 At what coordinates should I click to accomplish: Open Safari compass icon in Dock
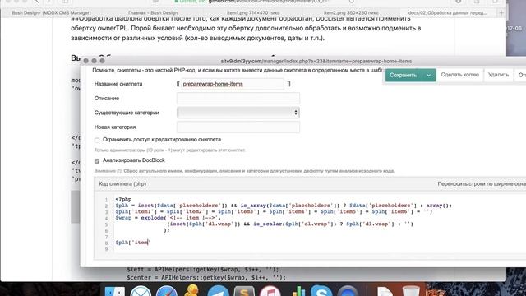pyautogui.click(x=166, y=291)
